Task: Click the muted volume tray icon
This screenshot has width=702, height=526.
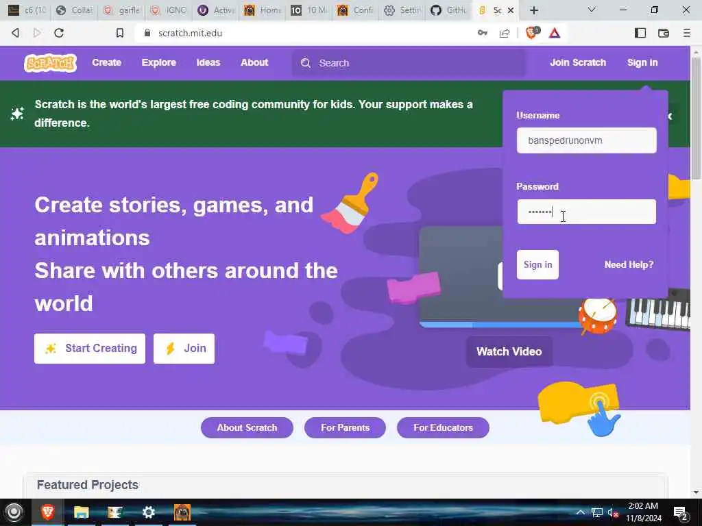Action: [612, 512]
